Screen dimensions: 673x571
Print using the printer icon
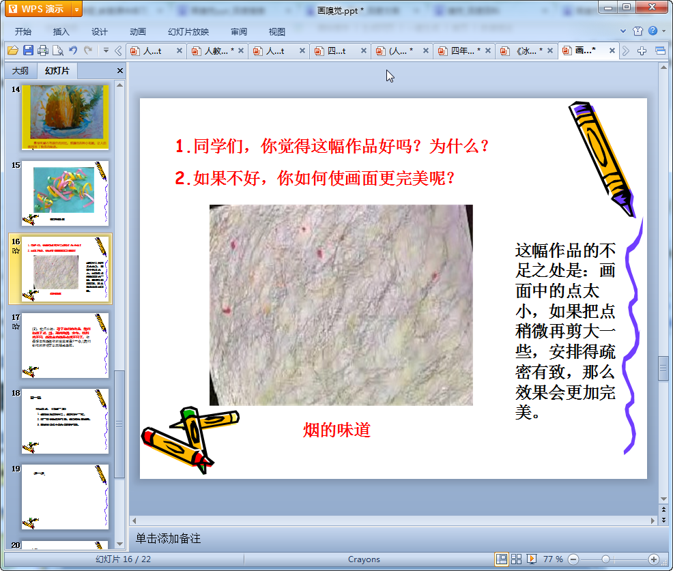point(43,50)
